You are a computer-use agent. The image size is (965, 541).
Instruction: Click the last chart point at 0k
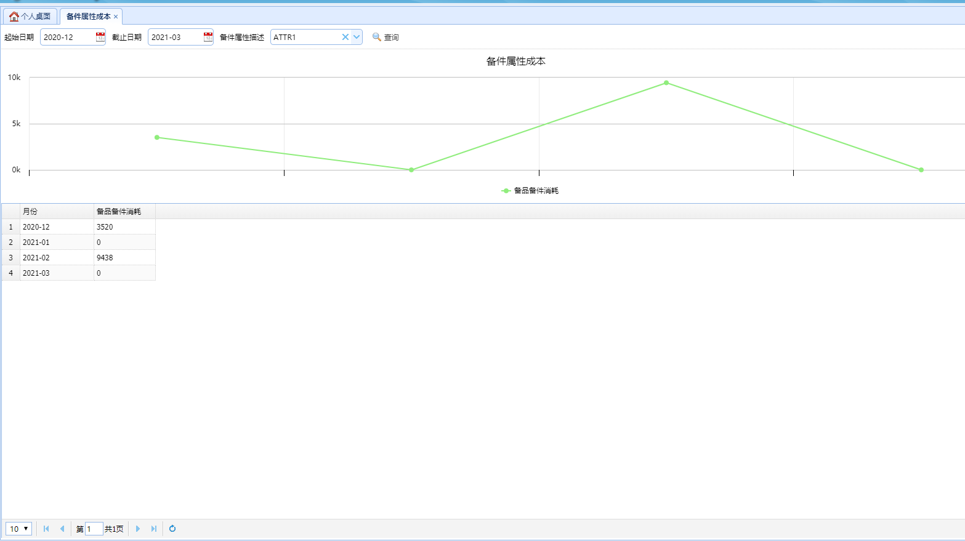(921, 170)
